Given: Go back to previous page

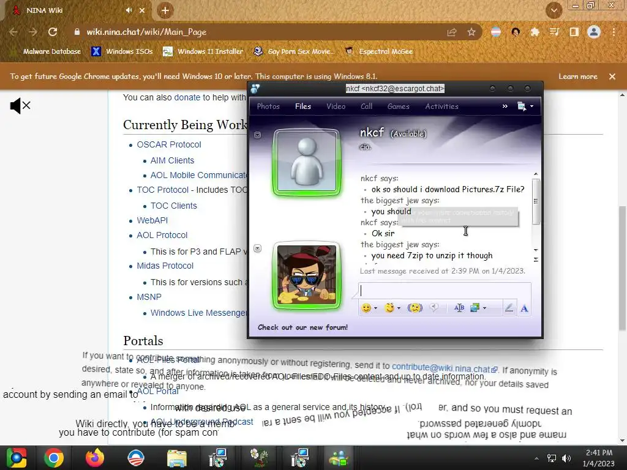Looking at the screenshot, I should click(13, 32).
